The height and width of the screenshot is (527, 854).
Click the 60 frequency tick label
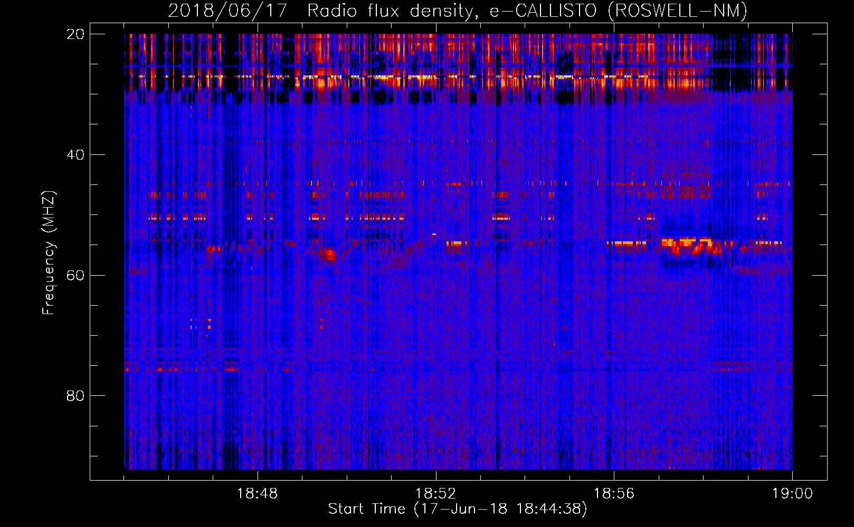click(75, 276)
